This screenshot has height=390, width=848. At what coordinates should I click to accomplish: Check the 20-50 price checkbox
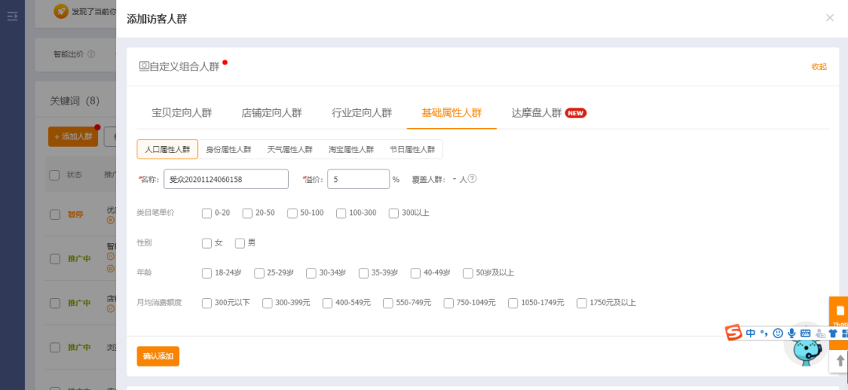(x=247, y=213)
